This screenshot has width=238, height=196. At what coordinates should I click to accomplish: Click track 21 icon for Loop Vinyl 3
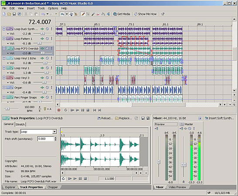[10, 78]
